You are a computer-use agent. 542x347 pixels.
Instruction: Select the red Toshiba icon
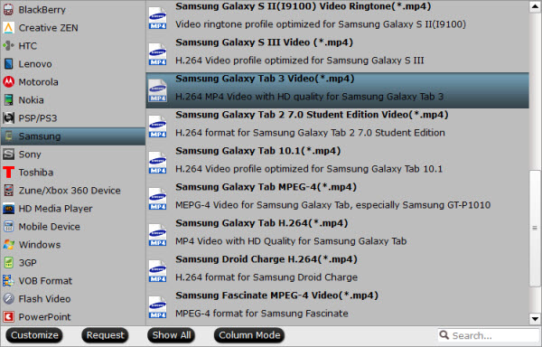click(x=8, y=172)
